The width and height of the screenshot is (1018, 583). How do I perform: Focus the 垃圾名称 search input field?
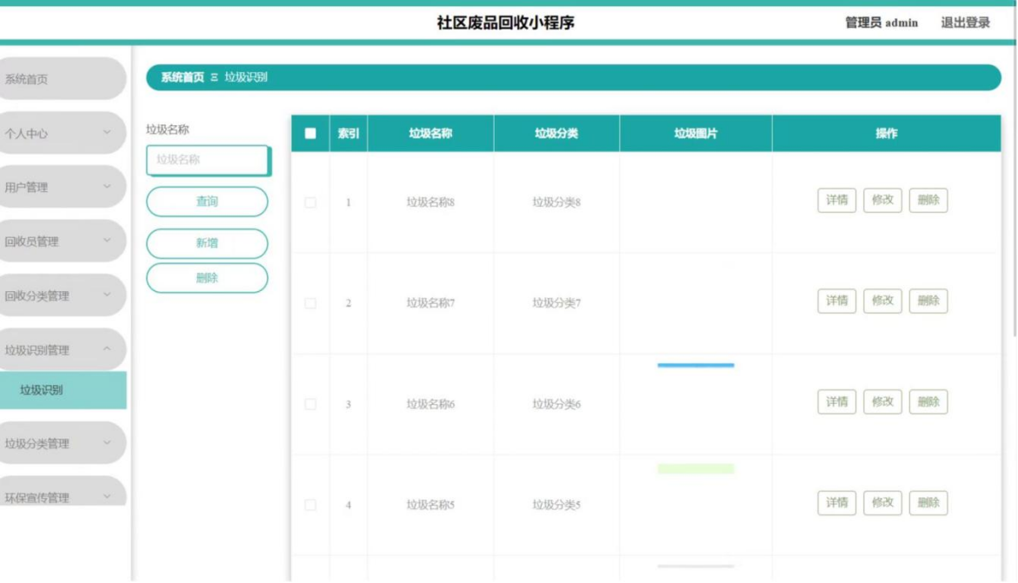point(208,160)
